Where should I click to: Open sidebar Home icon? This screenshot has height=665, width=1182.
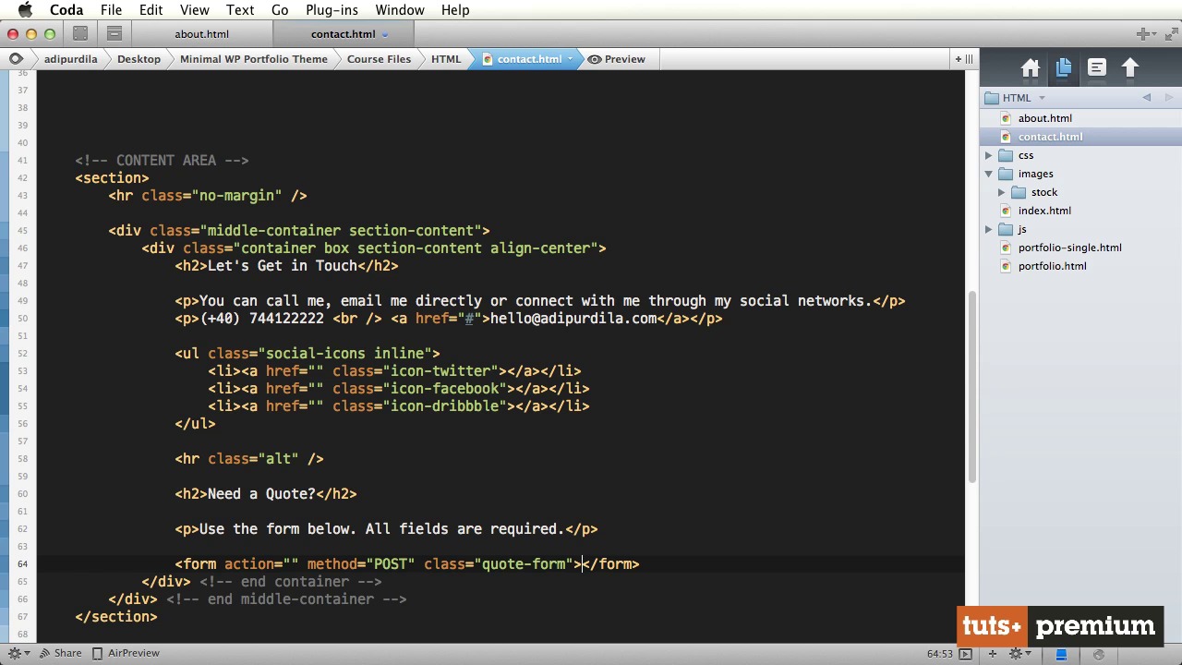click(1031, 68)
